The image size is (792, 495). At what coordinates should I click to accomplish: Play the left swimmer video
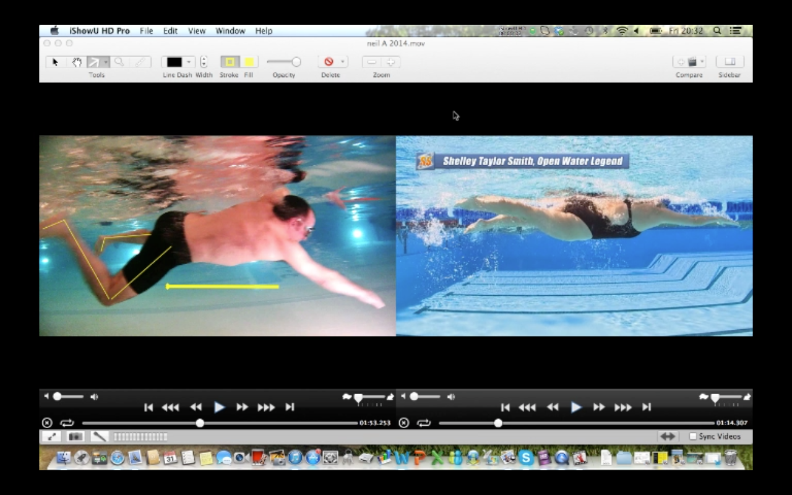(x=219, y=407)
